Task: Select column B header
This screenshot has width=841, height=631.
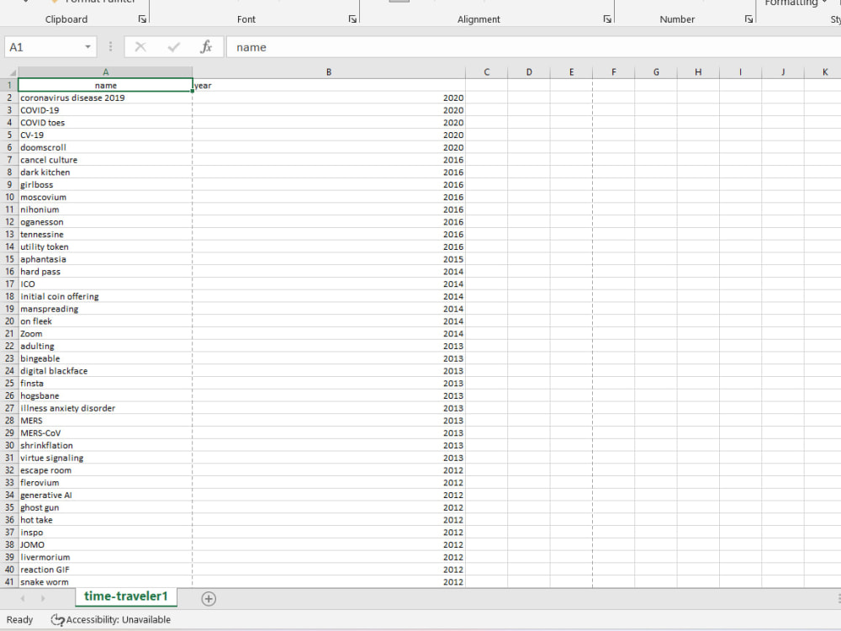Action: (329, 72)
